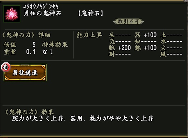
Task: Select the 勇往邁進 skill button
Action: pyautogui.click(x=25, y=73)
